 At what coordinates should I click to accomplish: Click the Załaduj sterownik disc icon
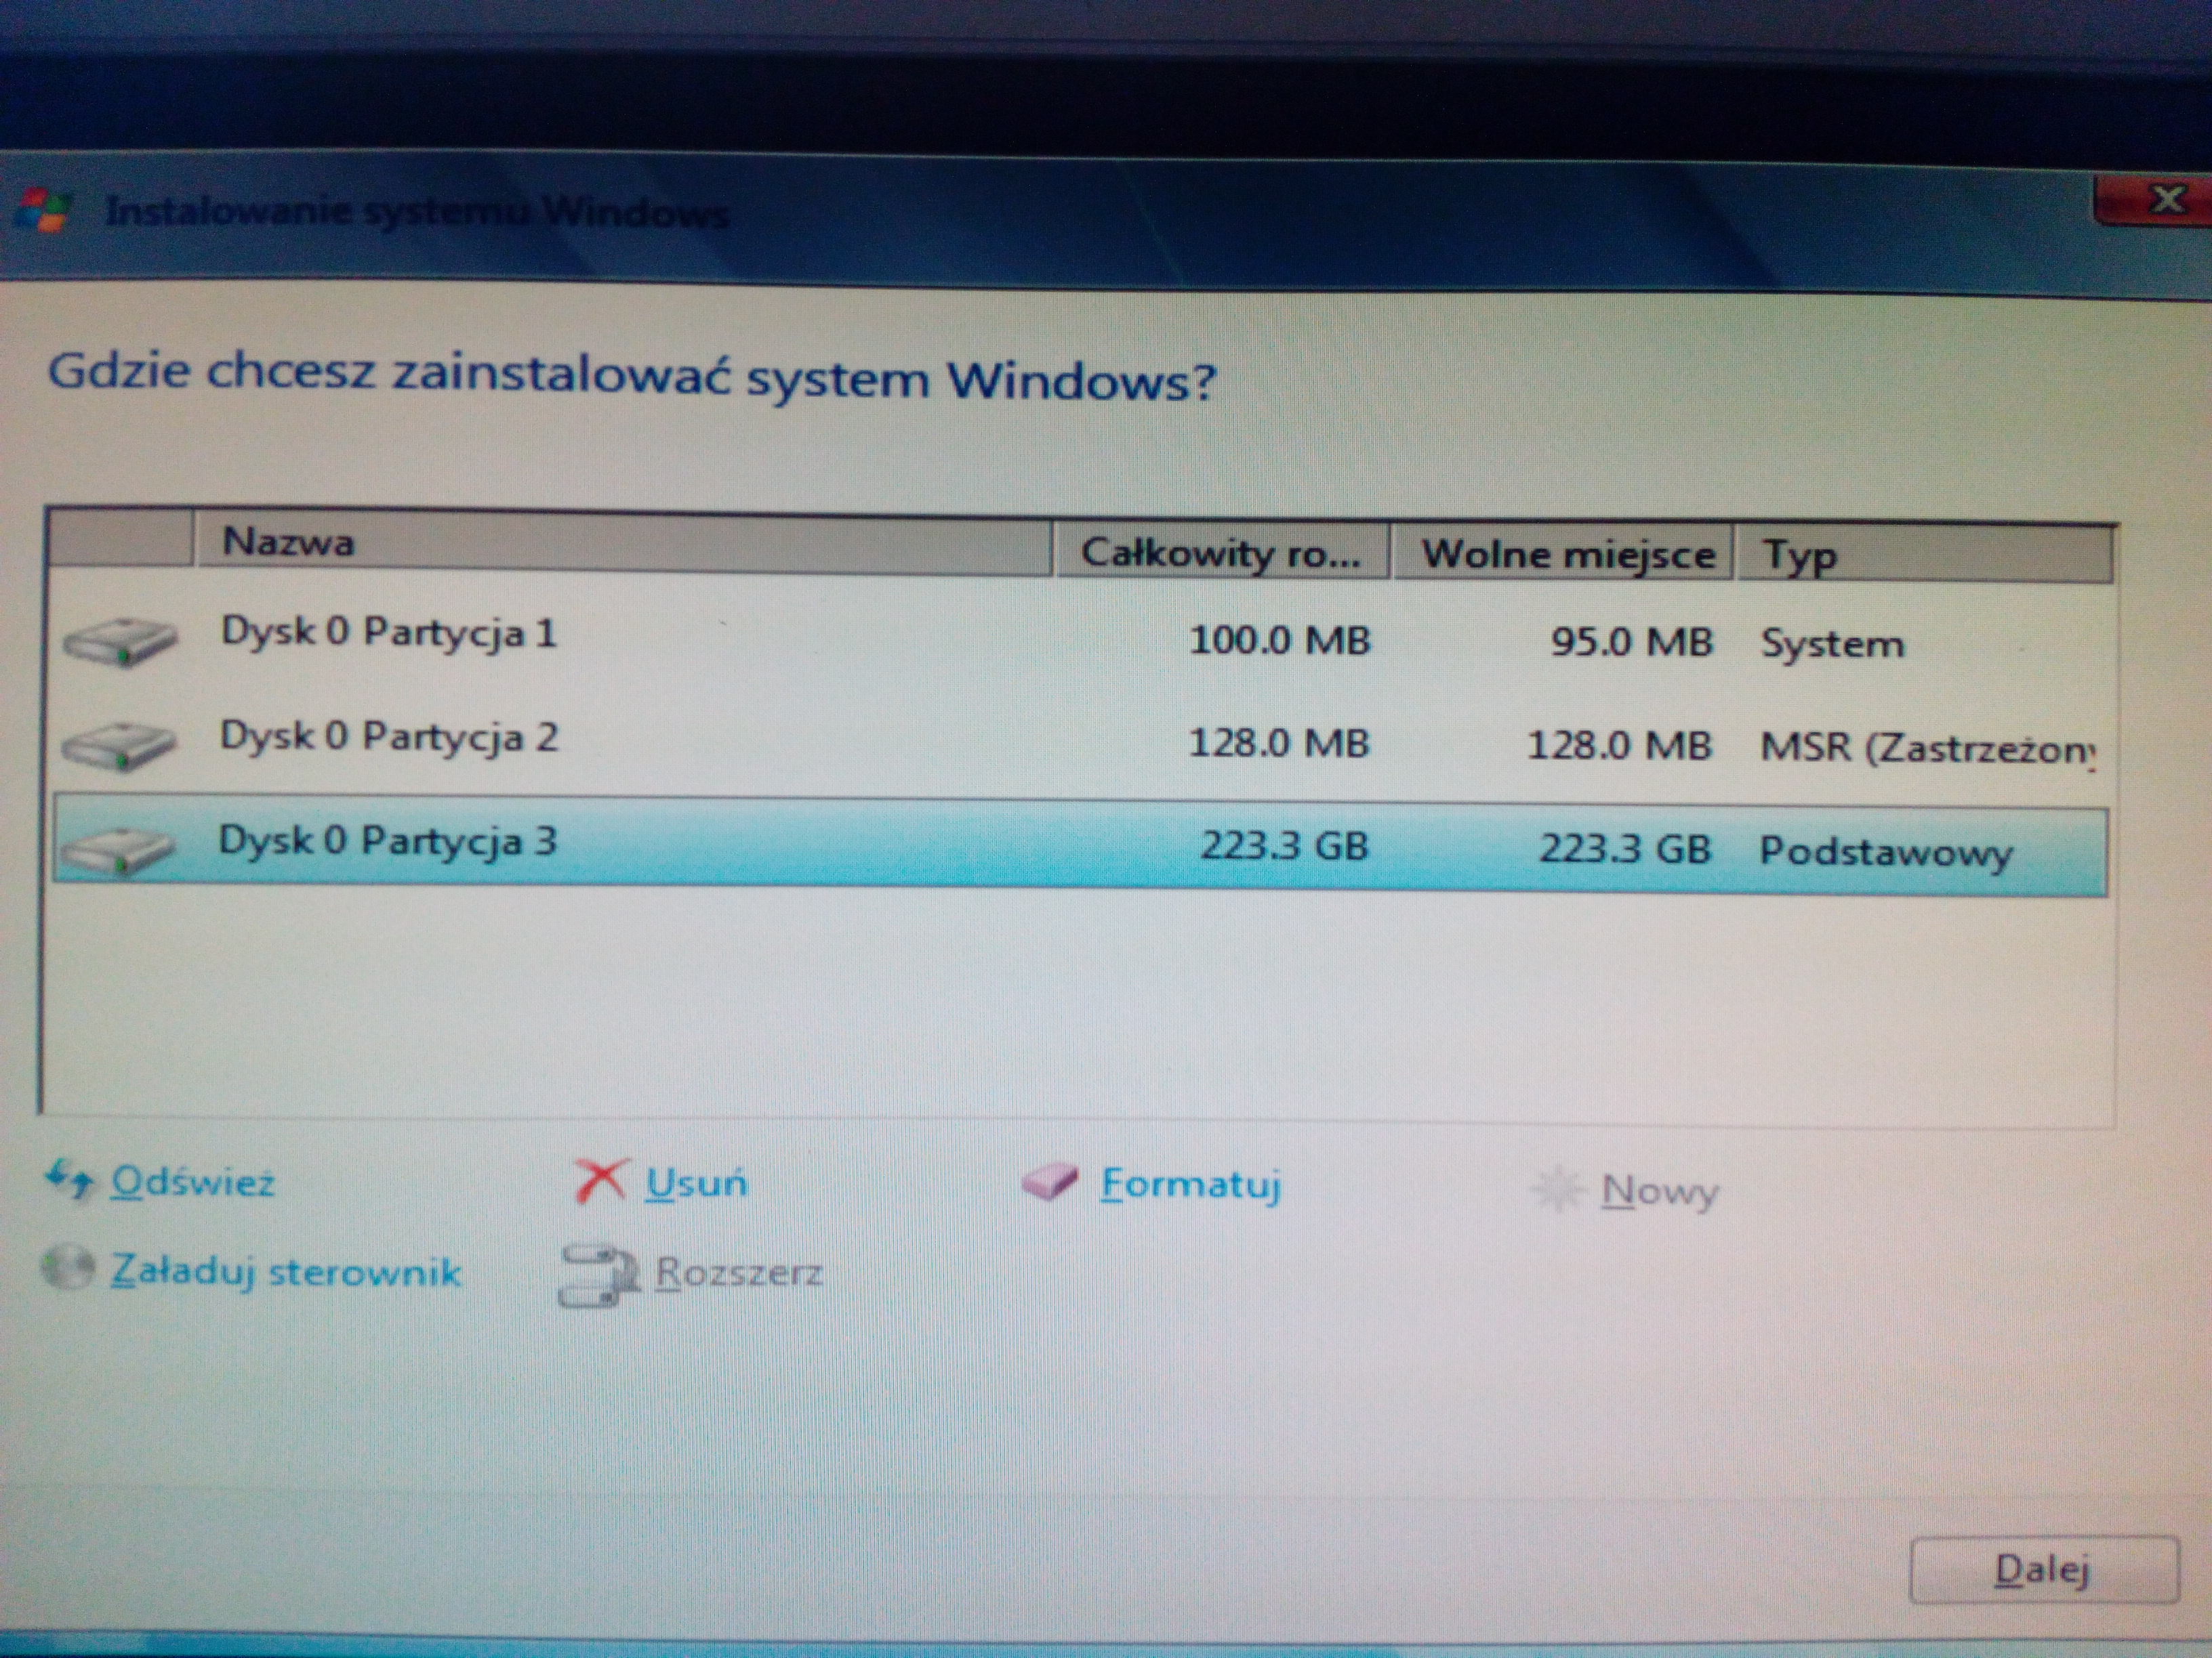[x=68, y=1269]
